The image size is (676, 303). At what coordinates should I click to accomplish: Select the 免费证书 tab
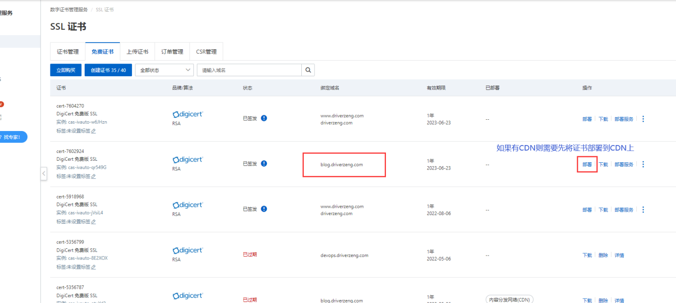point(103,51)
